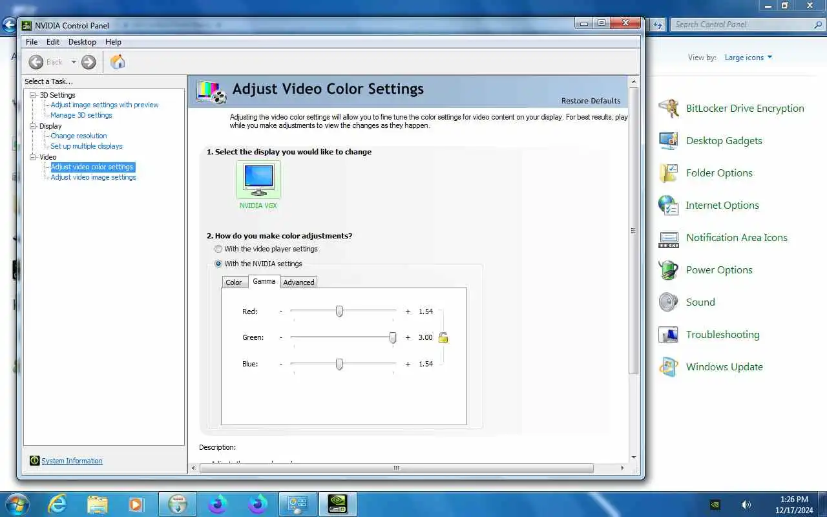The height and width of the screenshot is (517, 827).
Task: Click the NVIDIA icon in title bar
Action: point(26,26)
